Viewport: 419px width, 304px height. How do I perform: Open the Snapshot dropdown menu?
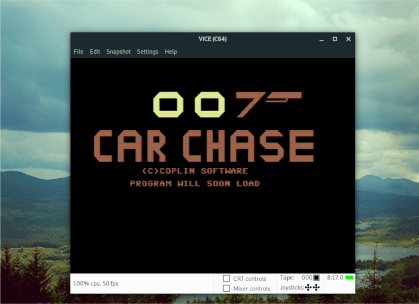[x=118, y=52]
